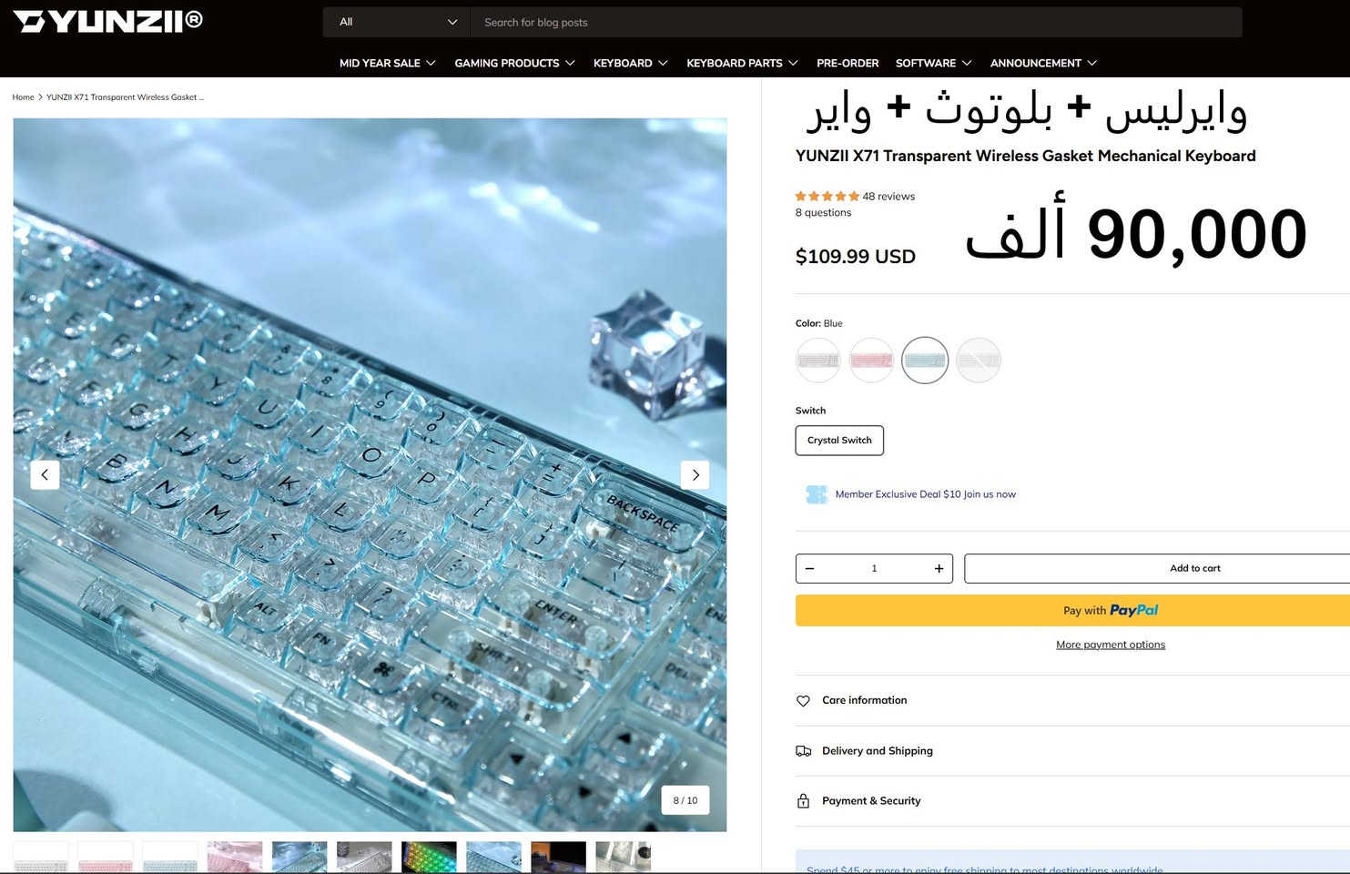
Task: Go to previous product image arrow
Action: pos(45,475)
